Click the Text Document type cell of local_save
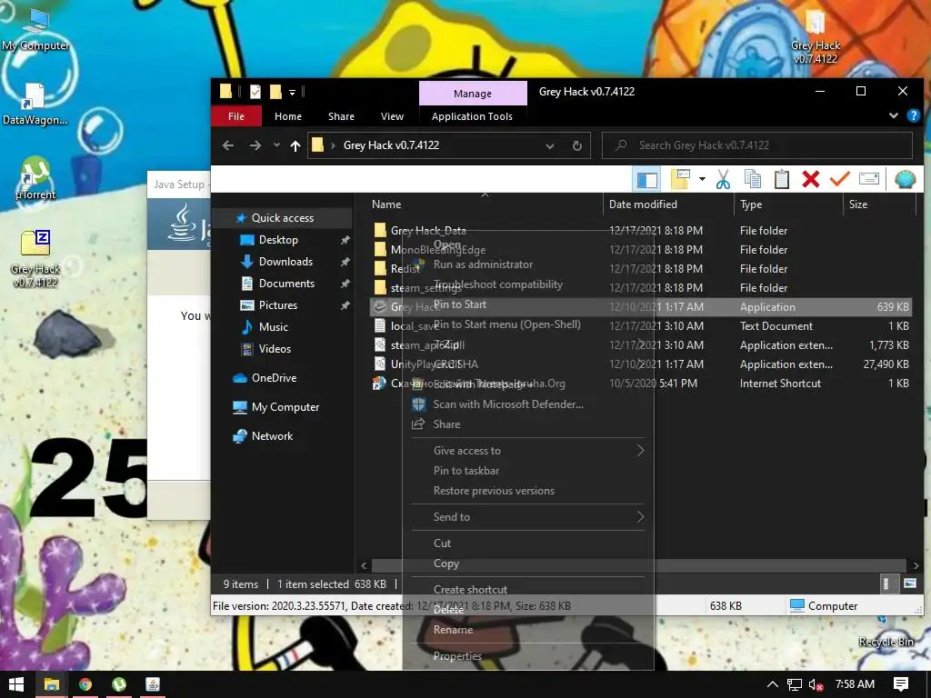 click(x=776, y=326)
